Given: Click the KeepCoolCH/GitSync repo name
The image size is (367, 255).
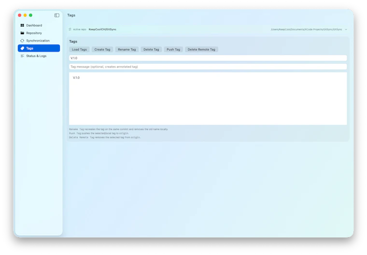Looking at the screenshot, I should 102,29.
